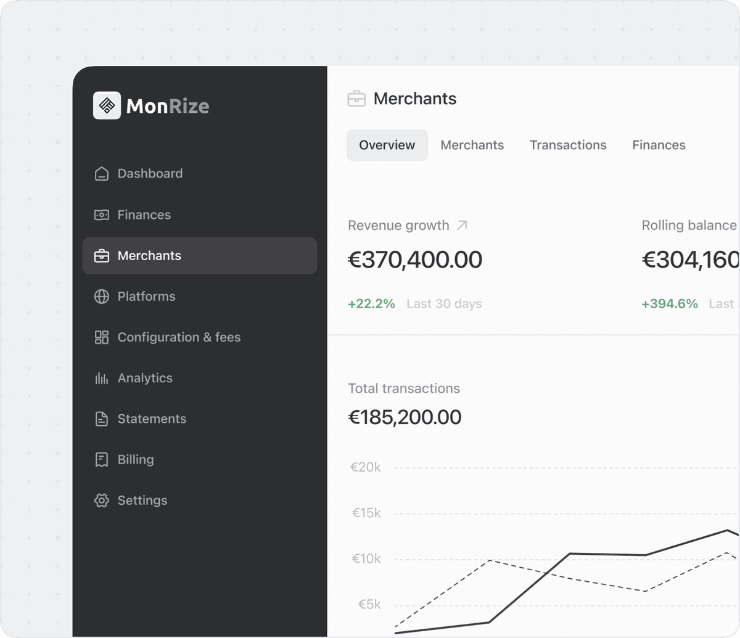Click the Total transactions amount

(x=405, y=417)
